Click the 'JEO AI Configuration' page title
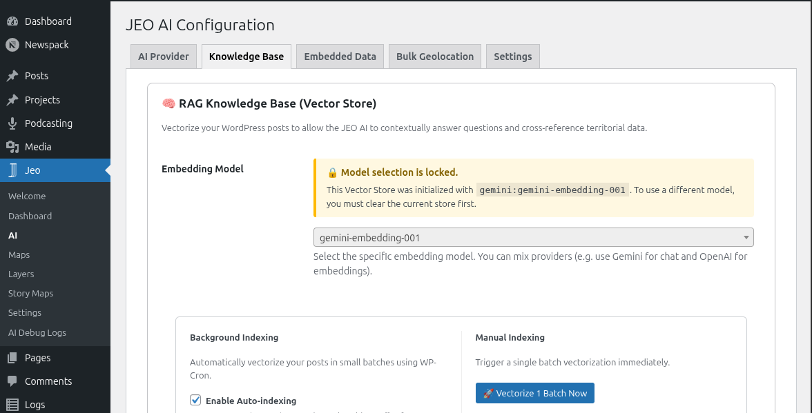 pos(200,25)
